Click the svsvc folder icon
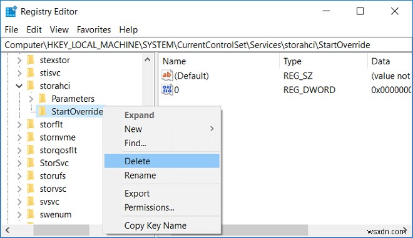Viewport: 413px width, 238px height. 31,202
